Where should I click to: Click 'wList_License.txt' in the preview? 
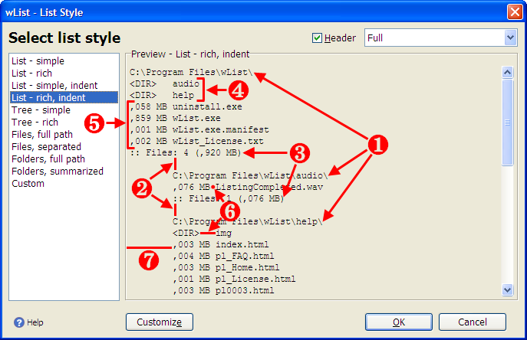point(218,142)
